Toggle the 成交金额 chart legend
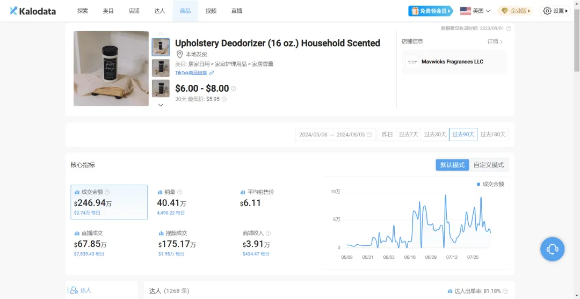Screen dimensions: 580x299 coord(490,184)
